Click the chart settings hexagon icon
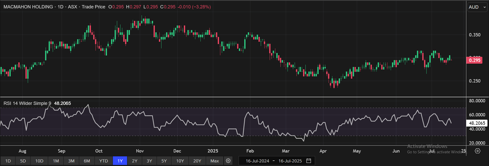This screenshot has height=166, width=489. (x=478, y=151)
